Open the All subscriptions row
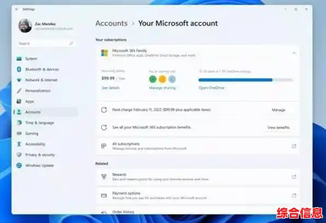Screen dimensions: 326x223 click(198, 146)
